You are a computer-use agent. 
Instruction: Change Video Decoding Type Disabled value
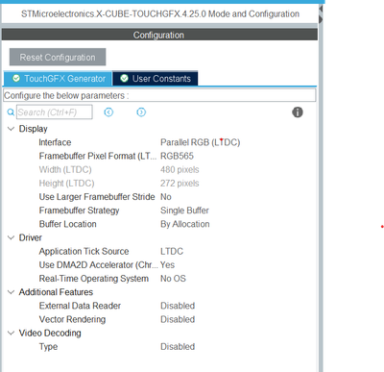pos(178,347)
